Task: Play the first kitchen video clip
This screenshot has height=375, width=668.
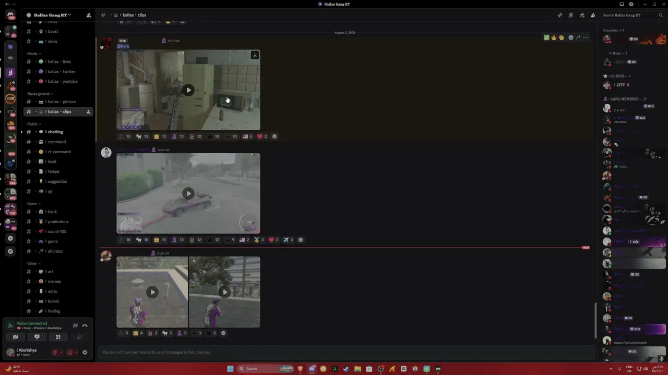Action: 188,90
